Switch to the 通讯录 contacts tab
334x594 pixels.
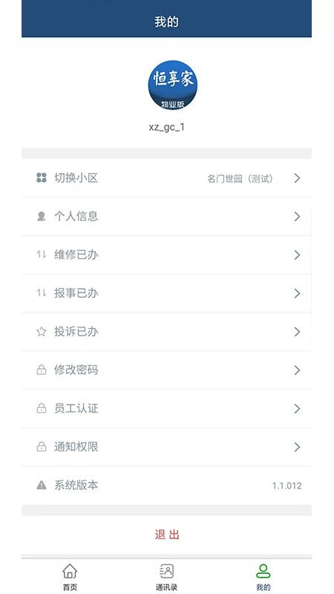point(166,577)
